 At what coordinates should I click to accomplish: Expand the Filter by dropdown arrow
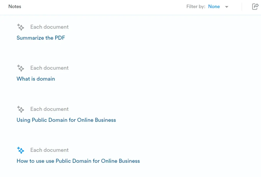pos(227,7)
